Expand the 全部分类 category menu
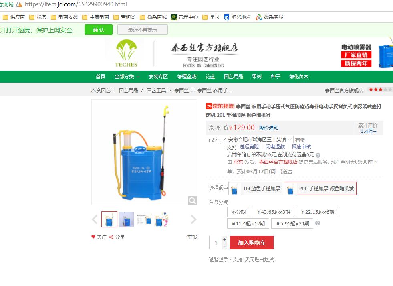Screen dimensions: 393x286 [127, 77]
